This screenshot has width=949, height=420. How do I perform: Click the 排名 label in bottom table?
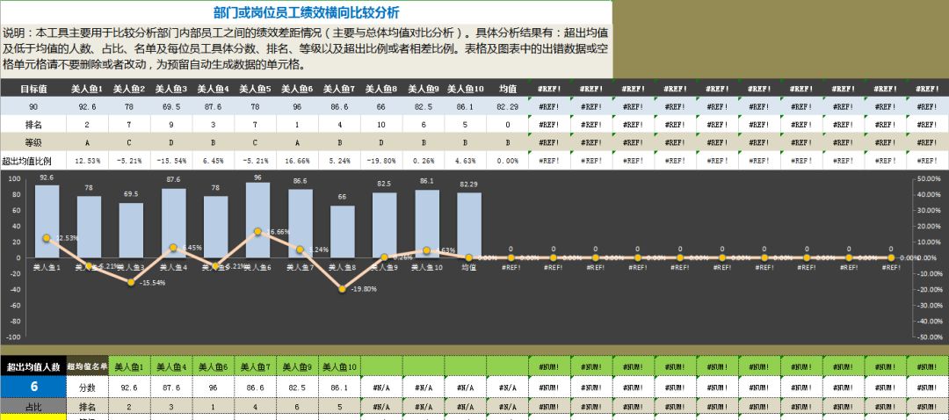[87, 408]
